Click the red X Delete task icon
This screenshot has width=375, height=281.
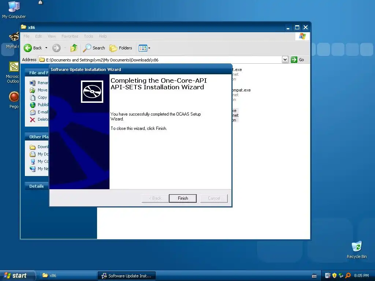coord(33,120)
